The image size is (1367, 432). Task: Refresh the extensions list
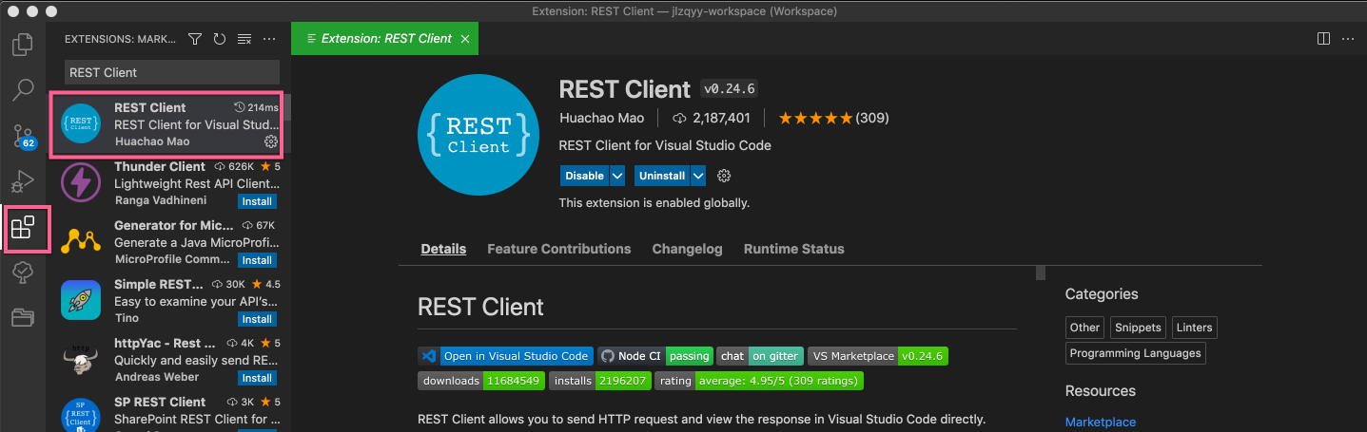[220, 39]
